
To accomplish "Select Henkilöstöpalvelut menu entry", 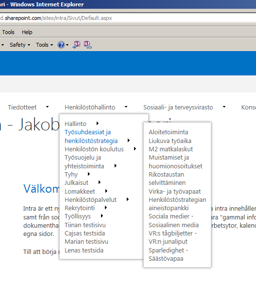I will click(x=90, y=199).
